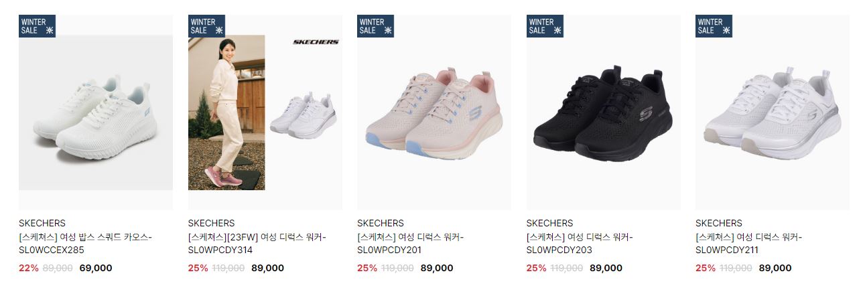Open product title SL0WPCDY203
The image size is (863, 296).
580,244
